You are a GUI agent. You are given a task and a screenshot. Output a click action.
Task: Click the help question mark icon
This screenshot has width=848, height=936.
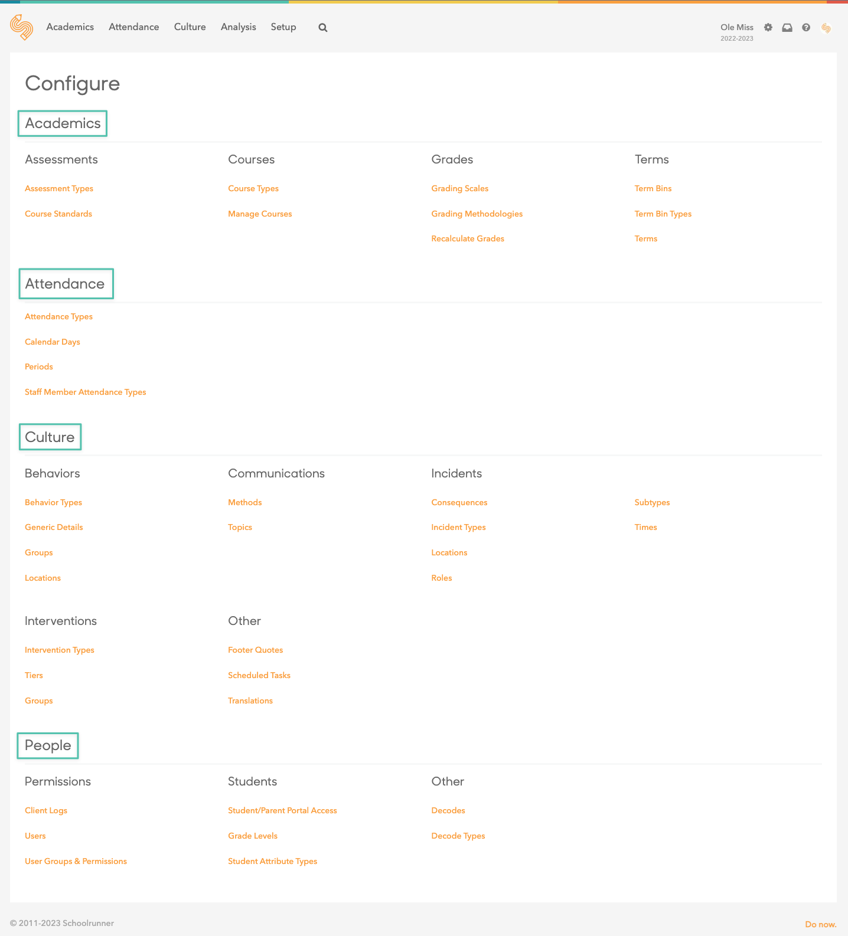[x=805, y=28]
